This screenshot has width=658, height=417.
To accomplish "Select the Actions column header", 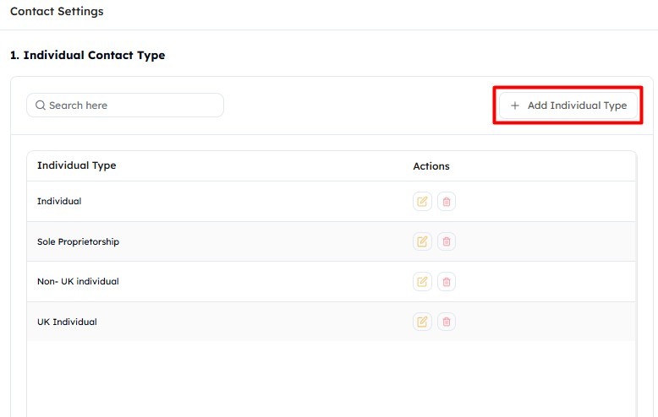I will pyautogui.click(x=431, y=165).
